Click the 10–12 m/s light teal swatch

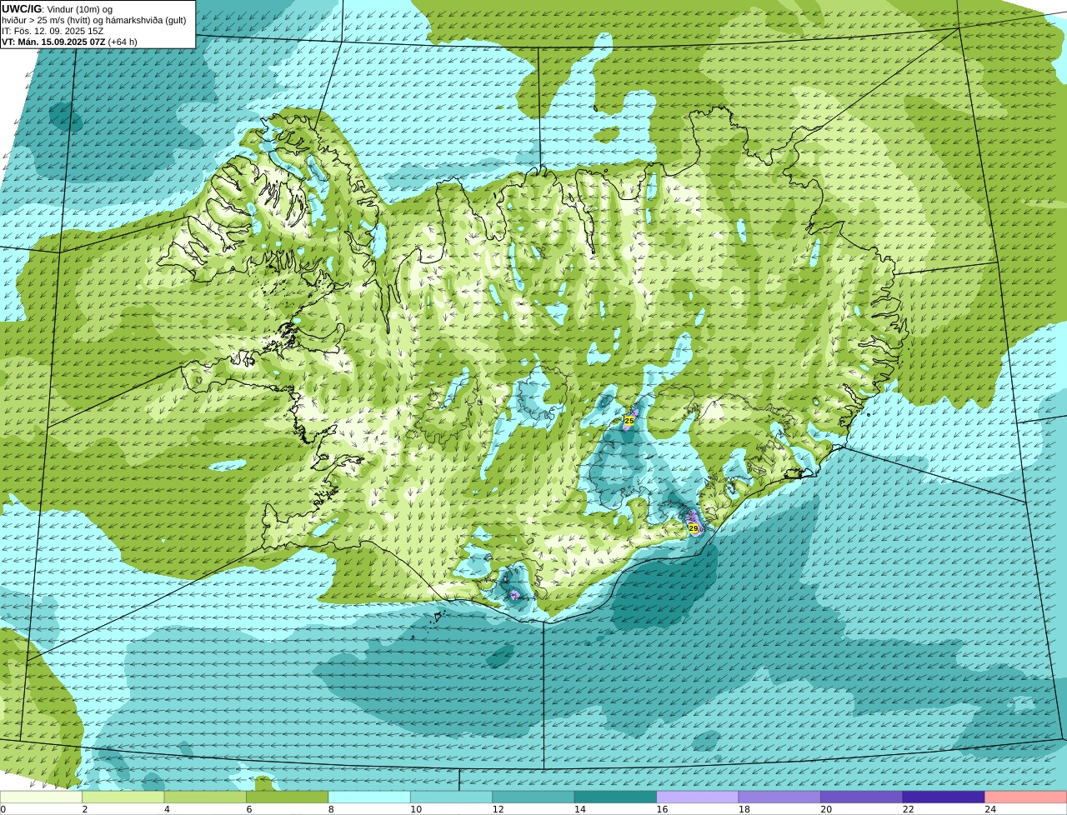tap(452, 797)
